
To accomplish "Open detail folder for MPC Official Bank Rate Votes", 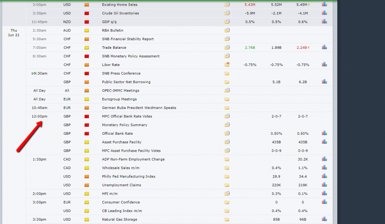I will point(227,116).
